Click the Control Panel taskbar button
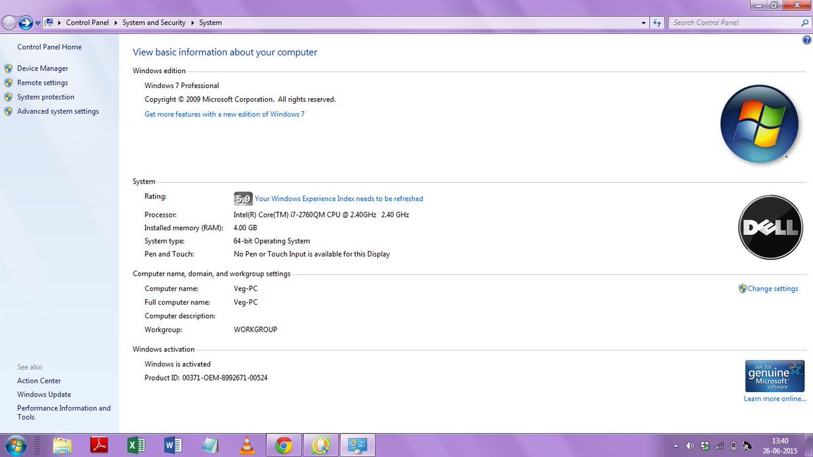This screenshot has height=457, width=813. [357, 445]
